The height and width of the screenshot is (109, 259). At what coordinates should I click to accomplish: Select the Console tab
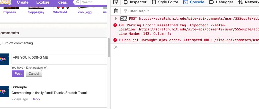pos(194,2)
